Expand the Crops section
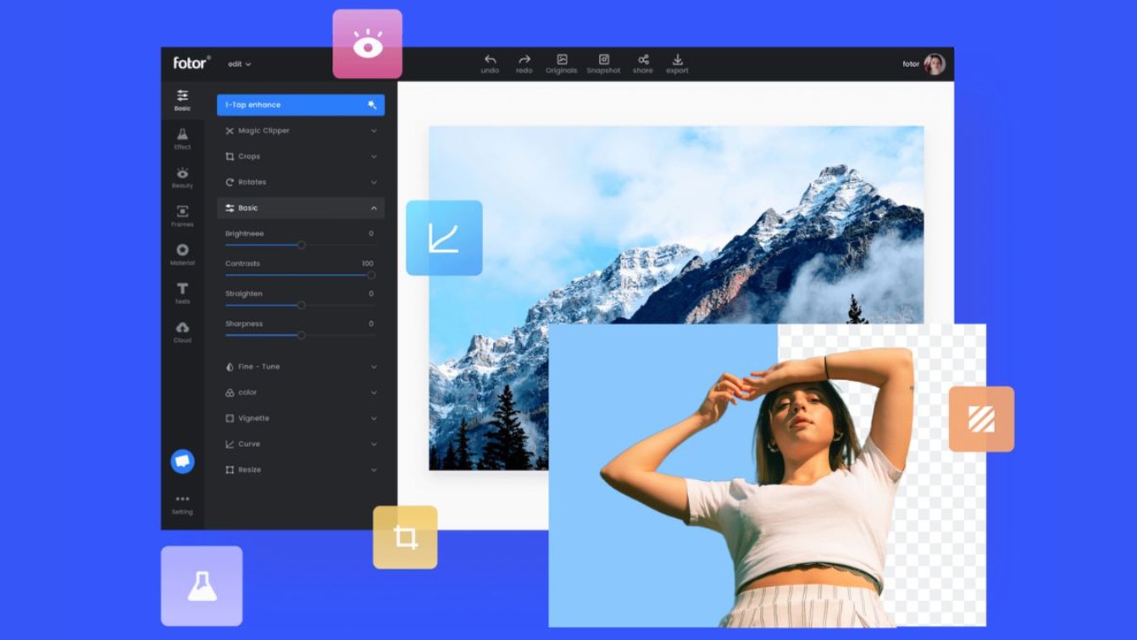This screenshot has height=640, width=1137. coord(300,157)
